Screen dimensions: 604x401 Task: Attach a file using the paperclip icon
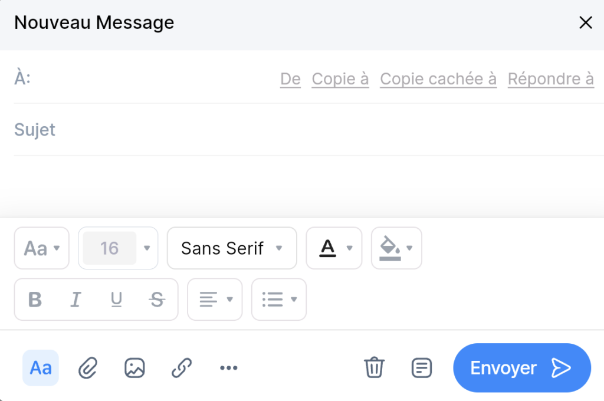(x=87, y=367)
